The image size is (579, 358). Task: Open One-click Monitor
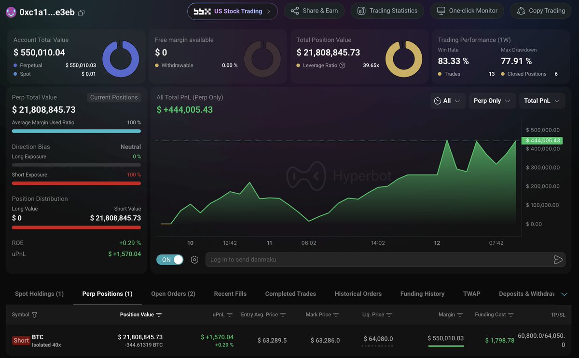point(467,11)
